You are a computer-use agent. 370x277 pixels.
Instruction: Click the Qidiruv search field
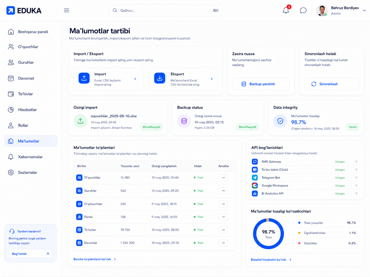166,10
